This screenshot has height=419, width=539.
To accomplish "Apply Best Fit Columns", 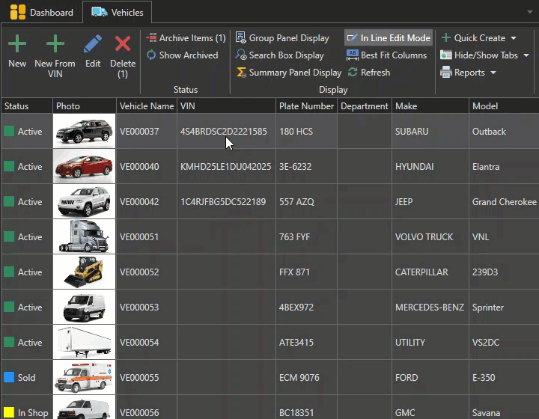I will [386, 55].
